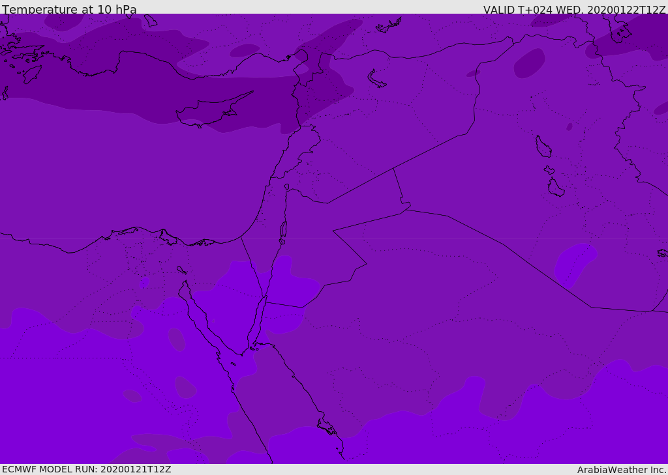Click the 'VALID T+024 WED. 20200122T12Z' label
The image size is (668, 475).
(x=574, y=9)
